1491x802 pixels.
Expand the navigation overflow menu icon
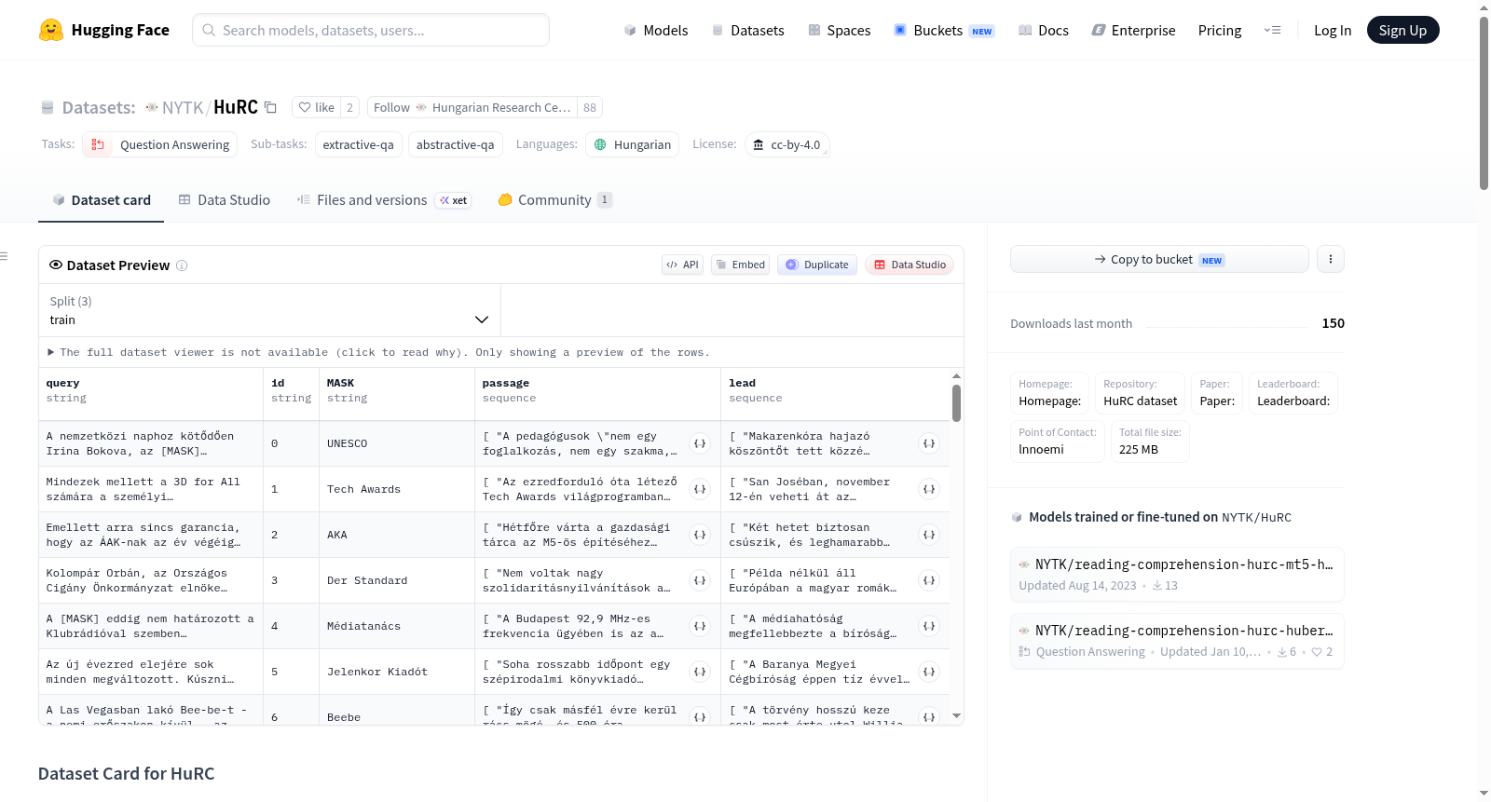click(1272, 30)
